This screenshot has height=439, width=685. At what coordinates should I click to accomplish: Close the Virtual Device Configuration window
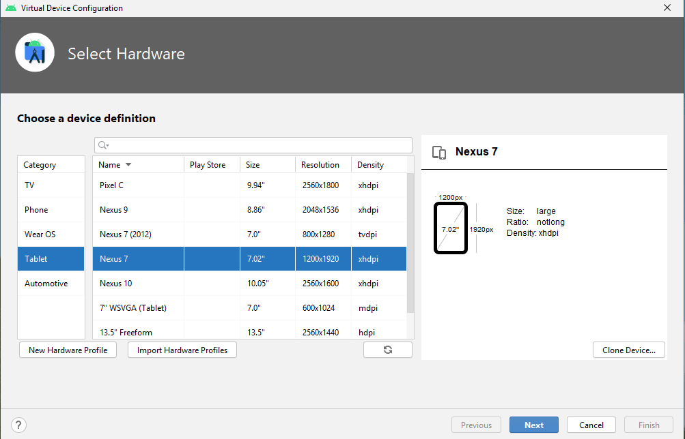click(x=667, y=8)
